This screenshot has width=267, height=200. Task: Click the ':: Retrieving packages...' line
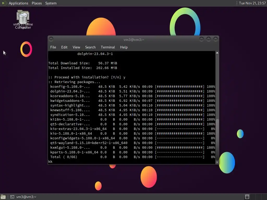(x=74, y=82)
